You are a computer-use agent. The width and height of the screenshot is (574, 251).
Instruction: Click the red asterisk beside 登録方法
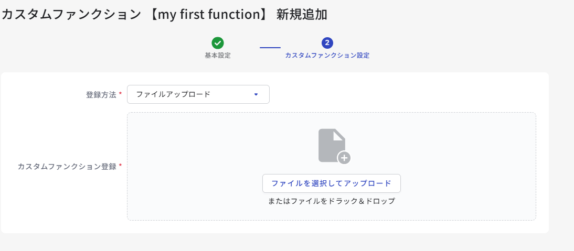click(x=121, y=95)
